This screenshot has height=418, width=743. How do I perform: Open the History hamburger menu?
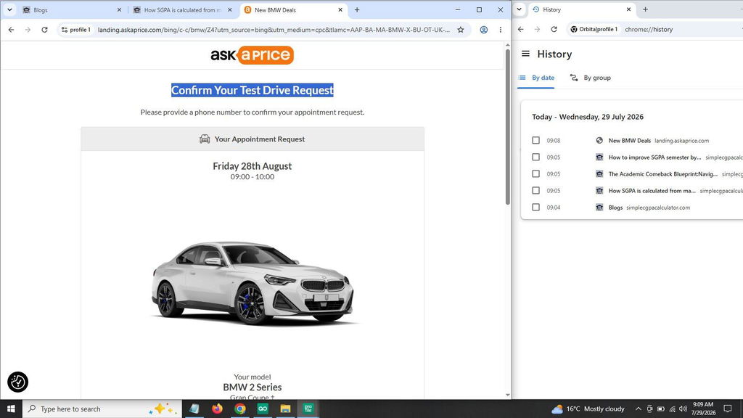(525, 54)
